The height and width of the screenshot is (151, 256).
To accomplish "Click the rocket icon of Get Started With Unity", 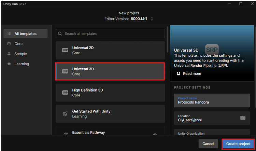I will [65, 114].
